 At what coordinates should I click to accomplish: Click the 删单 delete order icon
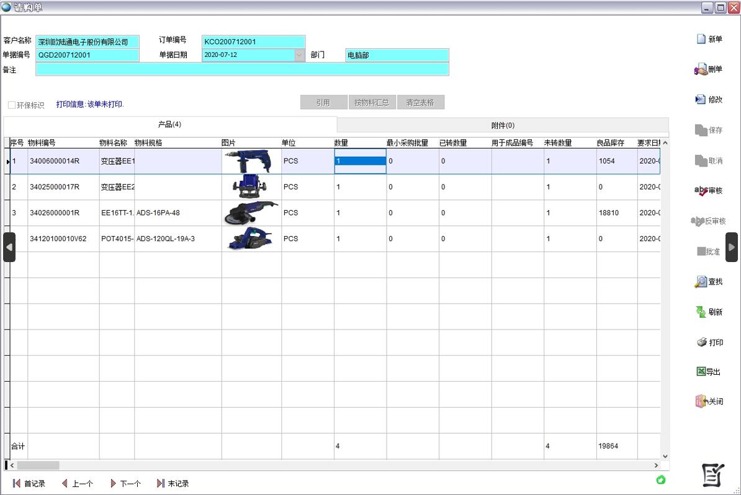click(701, 69)
